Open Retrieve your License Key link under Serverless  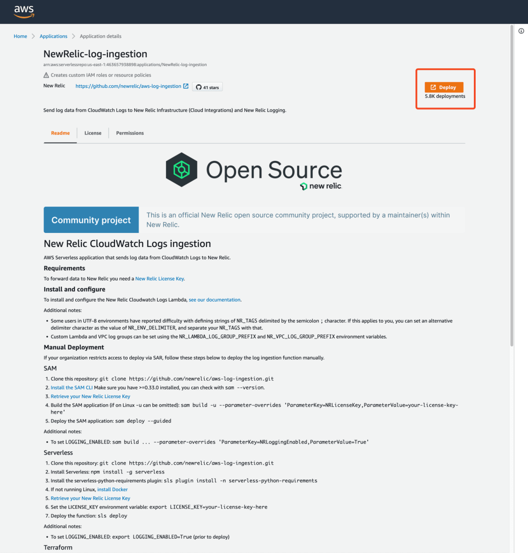[x=90, y=498]
